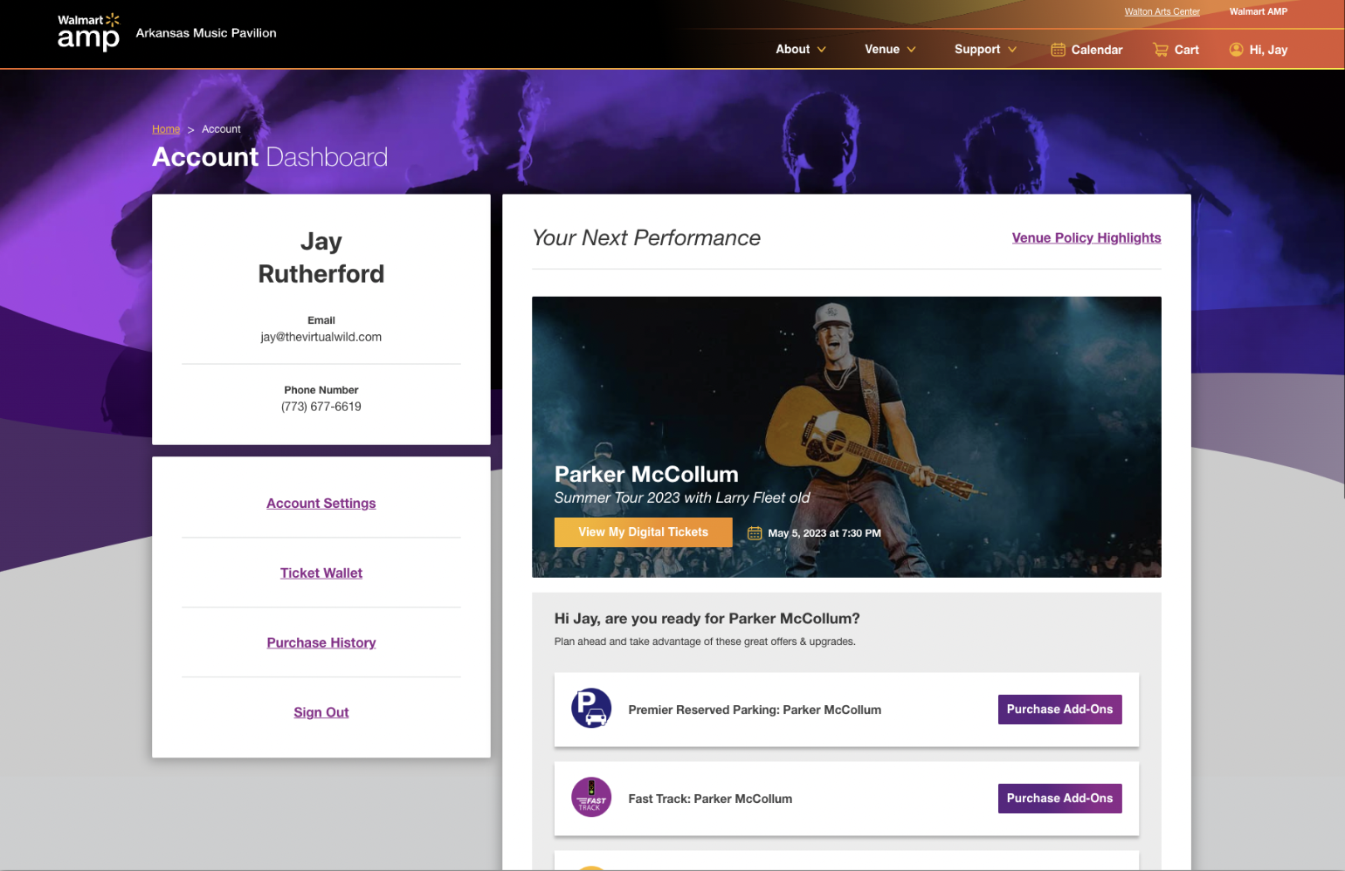
Task: Click 'Fast Track: Parker McCollum' text
Action: pos(710,799)
